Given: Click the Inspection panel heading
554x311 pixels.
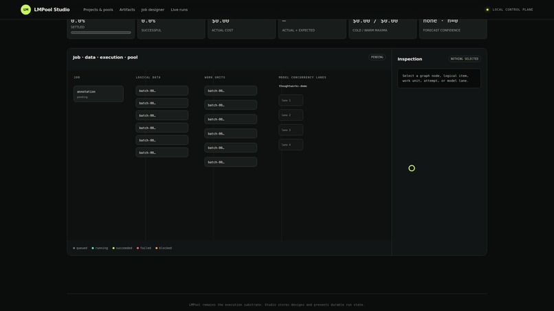Looking at the screenshot, I should coord(410,59).
